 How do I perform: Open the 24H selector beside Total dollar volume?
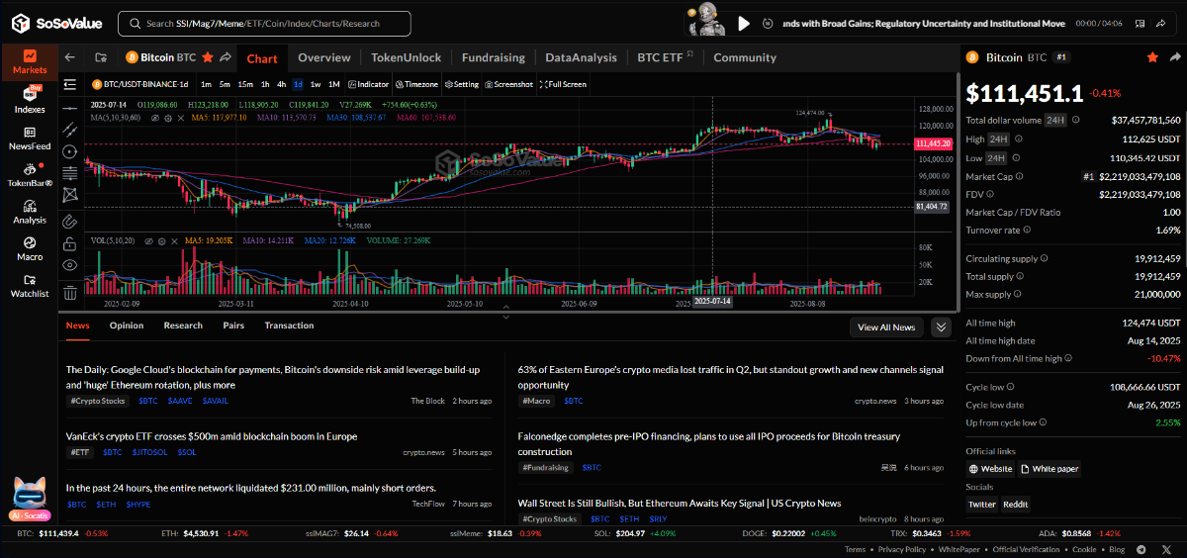point(1056,120)
